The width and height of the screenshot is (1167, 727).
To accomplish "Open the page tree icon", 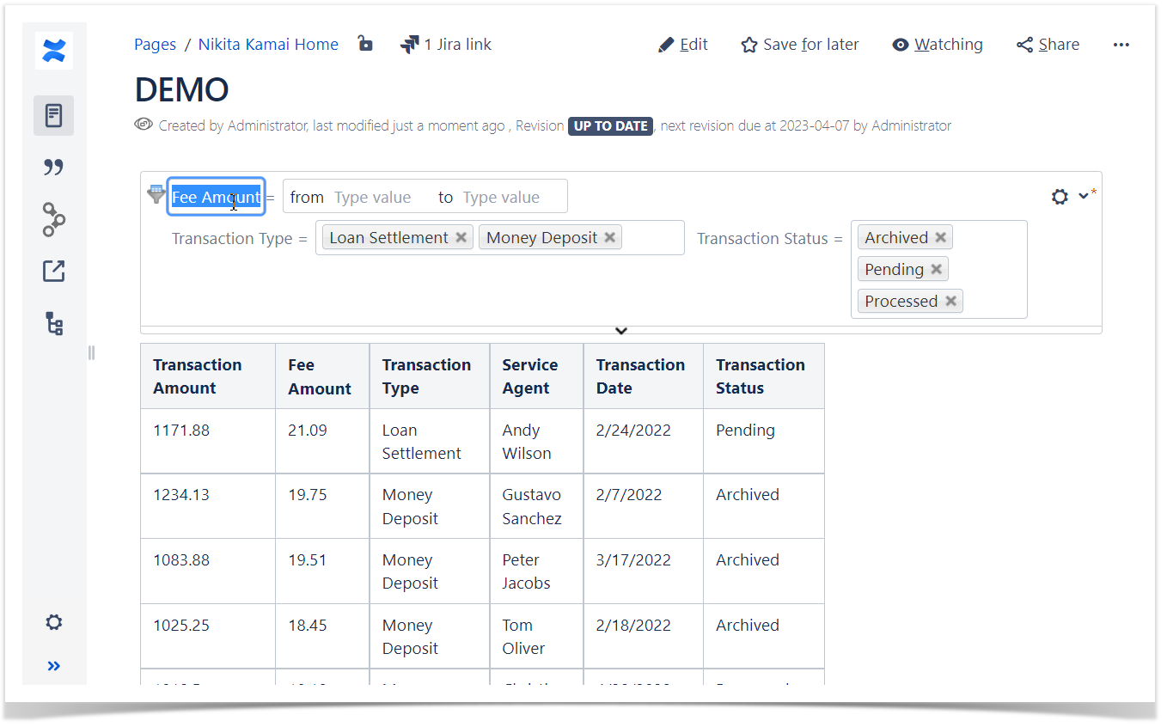I will pyautogui.click(x=53, y=324).
